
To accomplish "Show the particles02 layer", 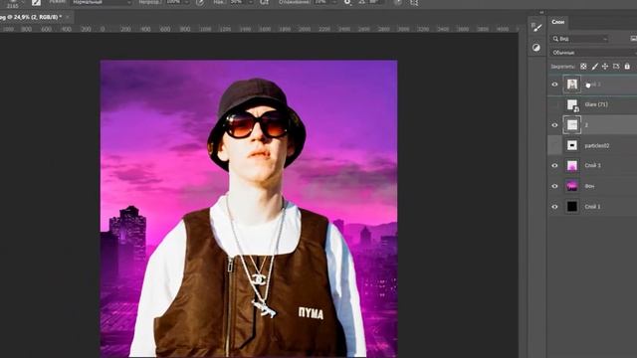I will (555, 145).
